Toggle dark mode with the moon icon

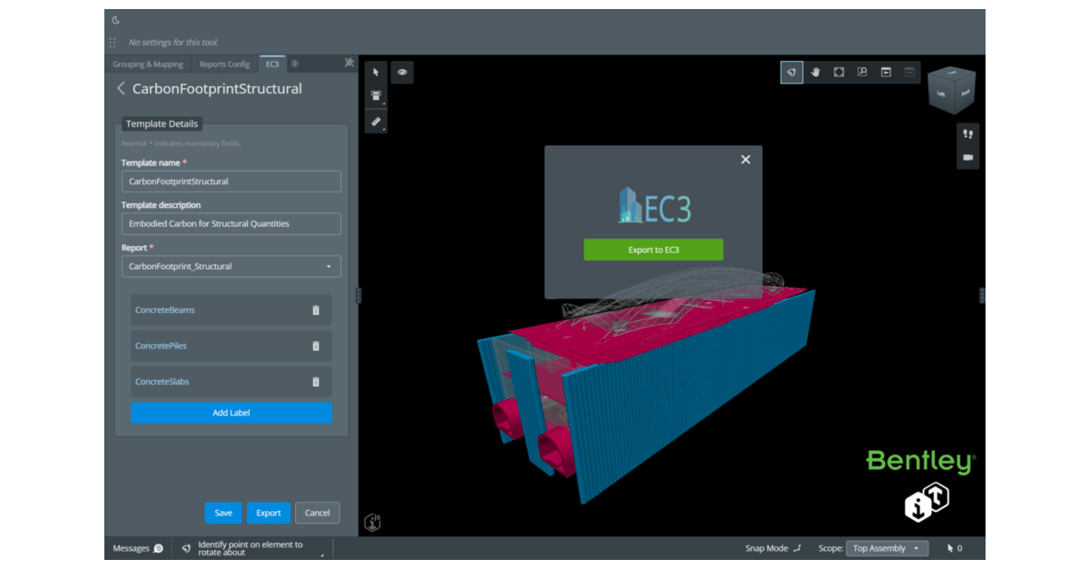tap(115, 18)
